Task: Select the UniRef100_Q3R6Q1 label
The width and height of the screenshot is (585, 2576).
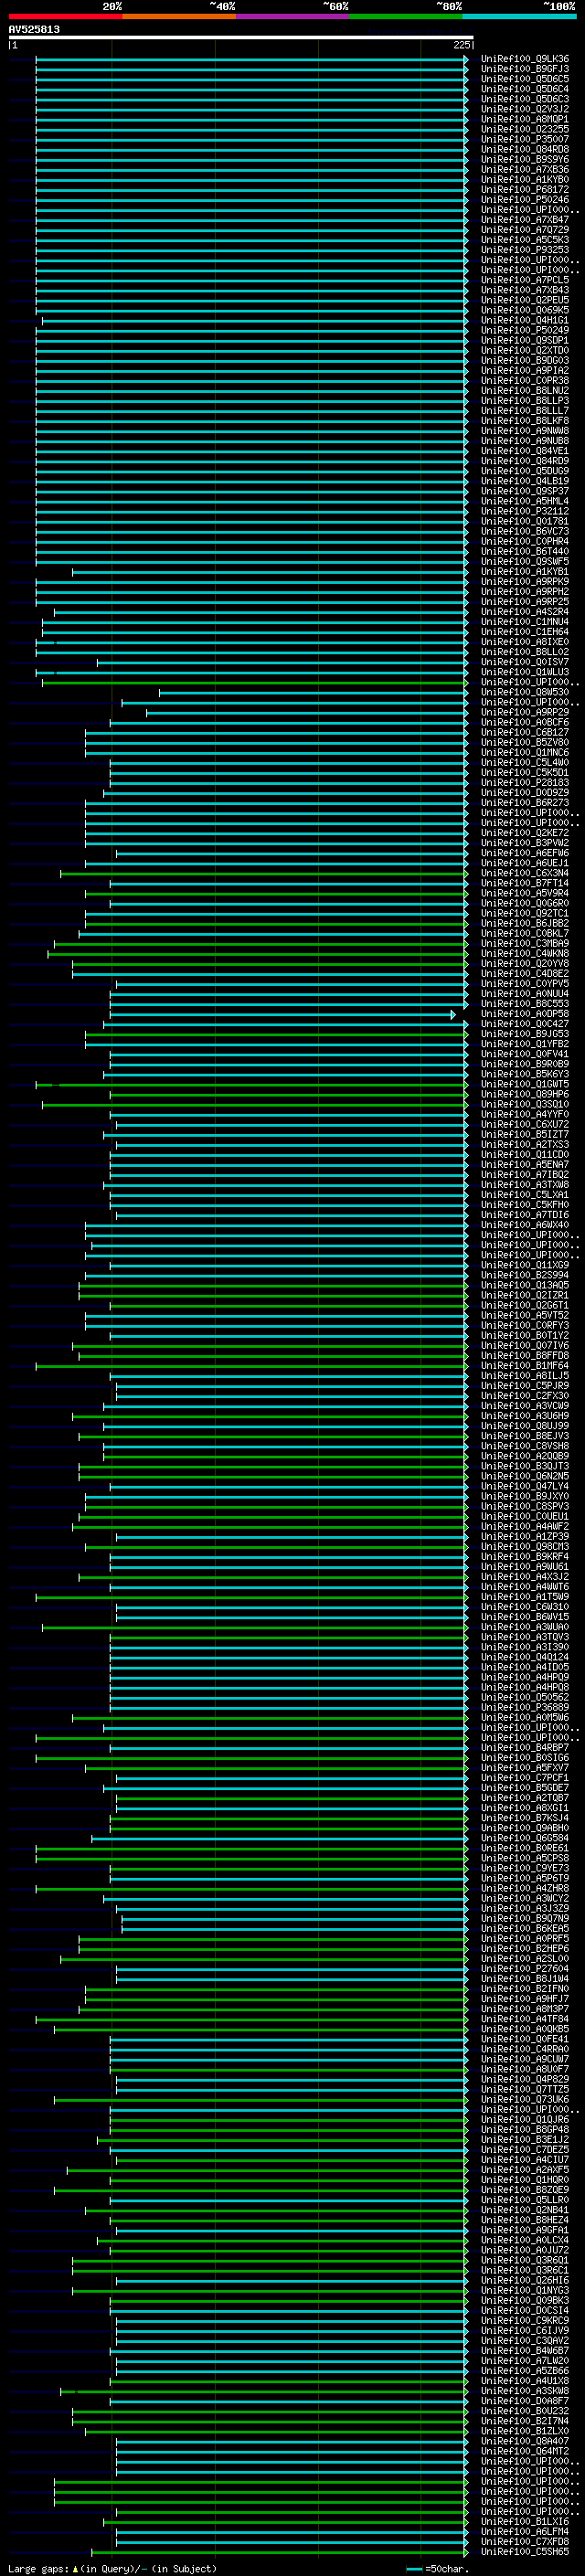Action: tap(525, 2260)
